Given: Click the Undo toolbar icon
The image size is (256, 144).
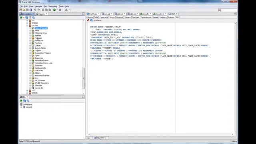Looking at the screenshot, I should tap(35, 10).
